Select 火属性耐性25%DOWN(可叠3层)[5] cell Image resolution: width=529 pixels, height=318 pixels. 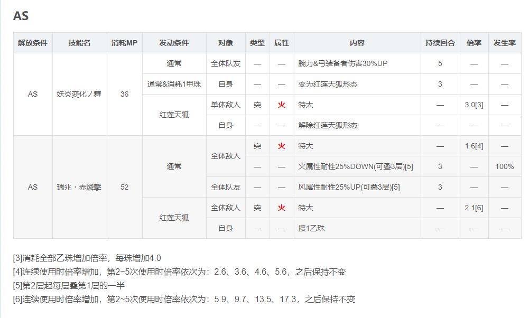click(x=357, y=166)
